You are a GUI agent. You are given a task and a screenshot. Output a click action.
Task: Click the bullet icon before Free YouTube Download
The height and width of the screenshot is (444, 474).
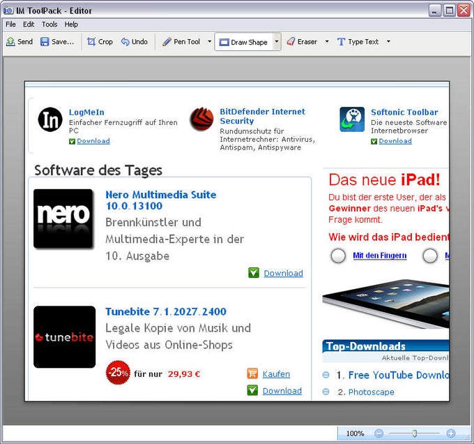pos(326,375)
